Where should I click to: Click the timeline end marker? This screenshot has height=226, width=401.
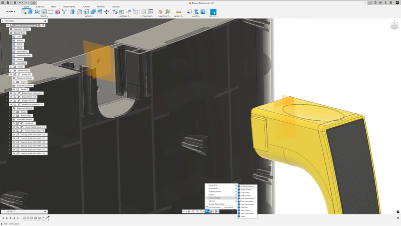pyautogui.click(x=49, y=218)
